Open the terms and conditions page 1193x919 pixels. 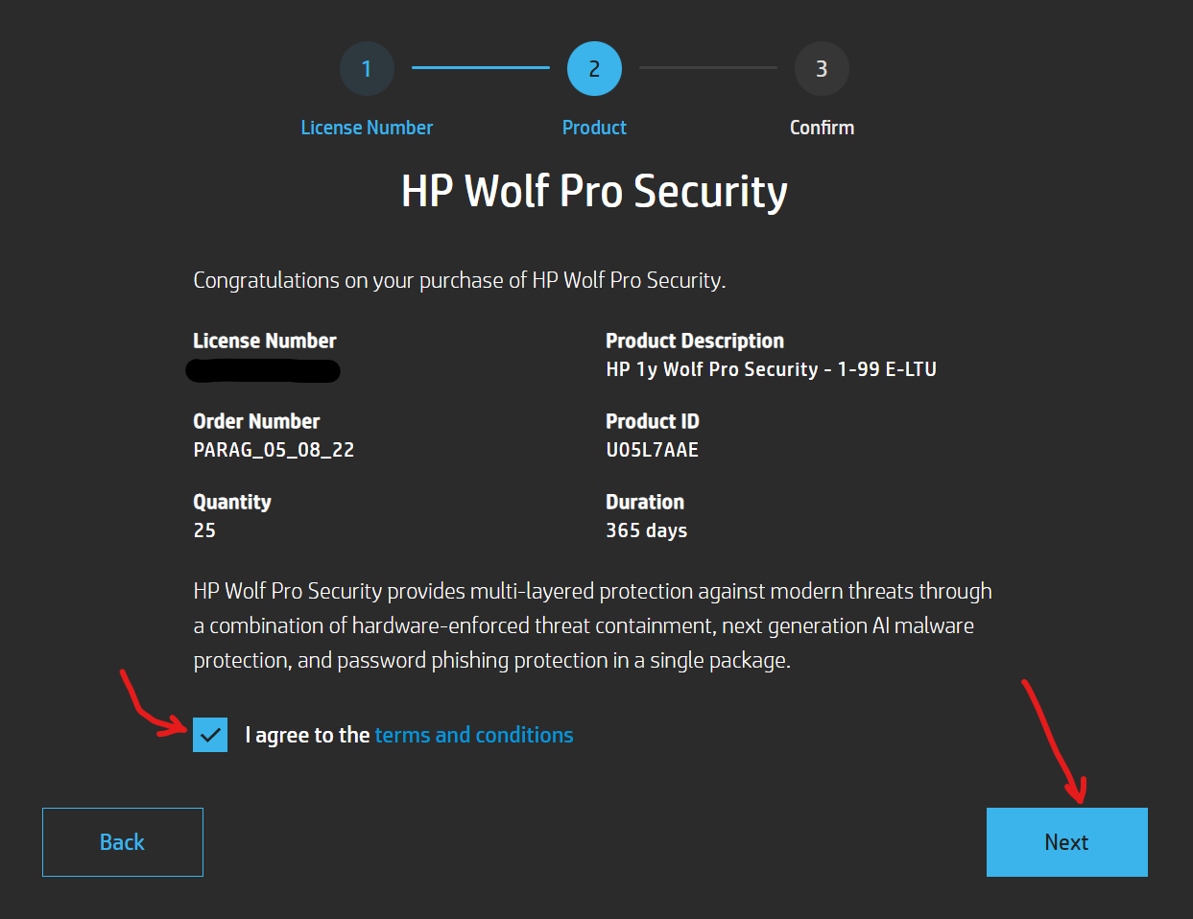473,735
